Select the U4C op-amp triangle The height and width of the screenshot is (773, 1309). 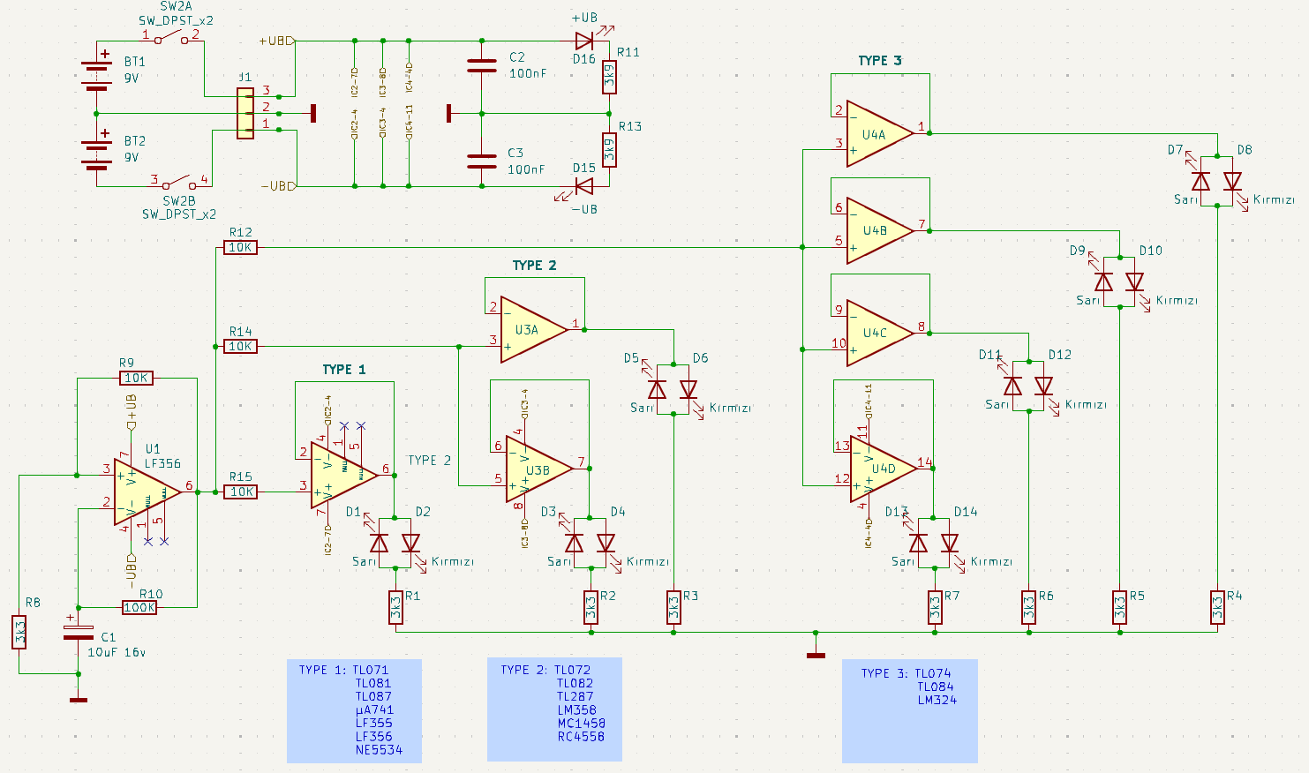click(x=879, y=333)
